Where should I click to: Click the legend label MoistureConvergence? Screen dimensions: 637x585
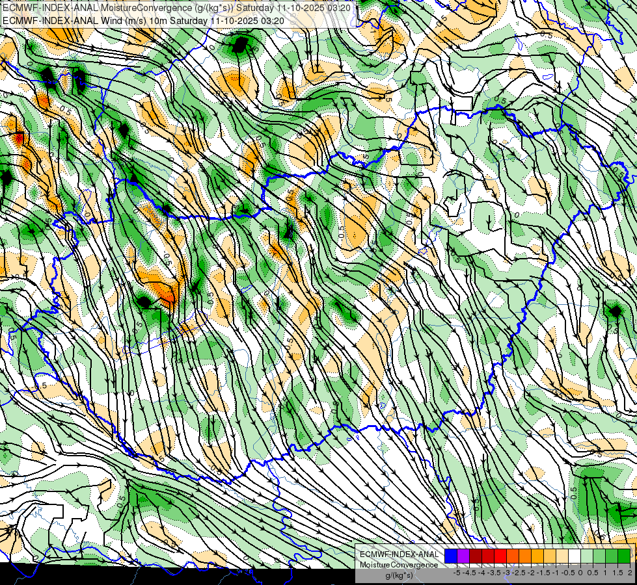(x=399, y=565)
